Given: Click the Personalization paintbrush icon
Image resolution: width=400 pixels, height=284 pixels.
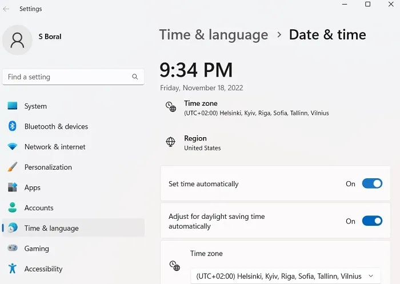Looking at the screenshot, I should pyautogui.click(x=12, y=167).
